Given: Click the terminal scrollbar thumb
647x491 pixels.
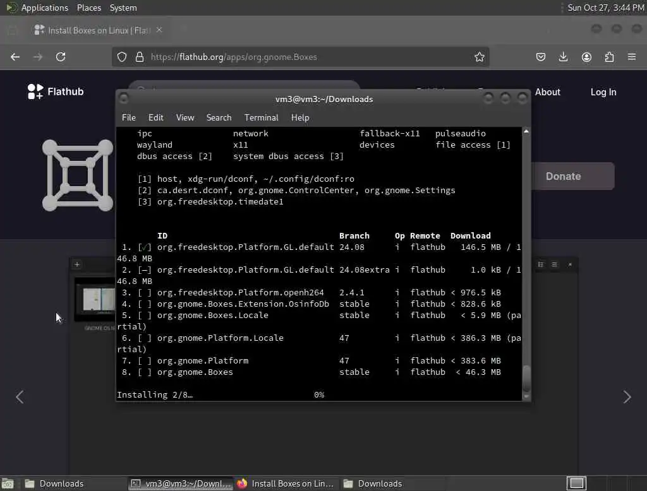Looking at the screenshot, I should (x=526, y=378).
